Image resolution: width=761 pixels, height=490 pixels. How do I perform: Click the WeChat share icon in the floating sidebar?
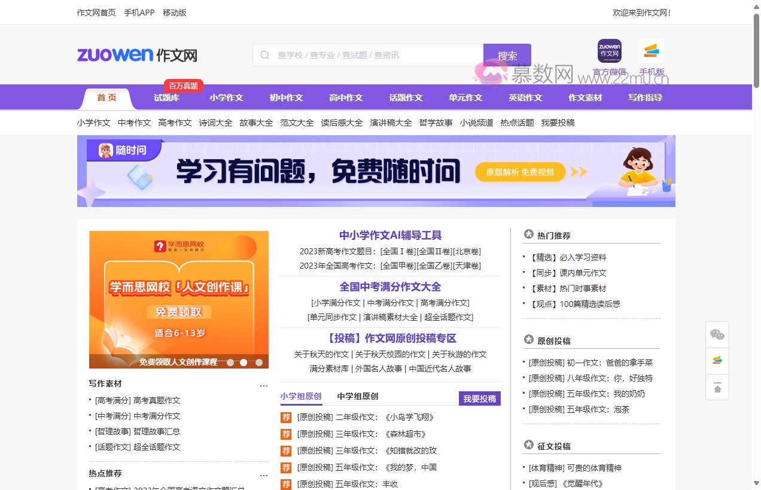pyautogui.click(x=717, y=334)
